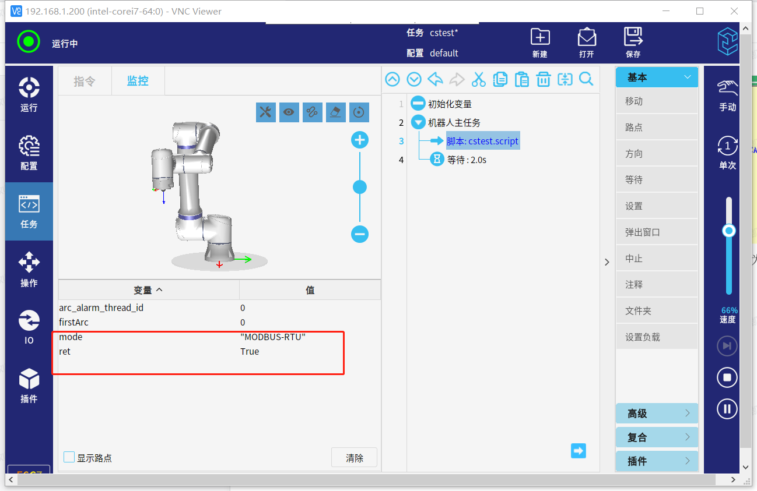Enable the 显示路点 checkbox
The height and width of the screenshot is (491, 757).
pos(69,457)
